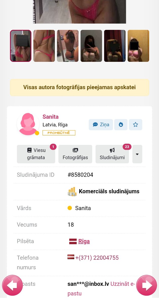Expand the dropdown arrow next to Sludinājumi
Screen dimensions: 159x304
tap(137, 154)
